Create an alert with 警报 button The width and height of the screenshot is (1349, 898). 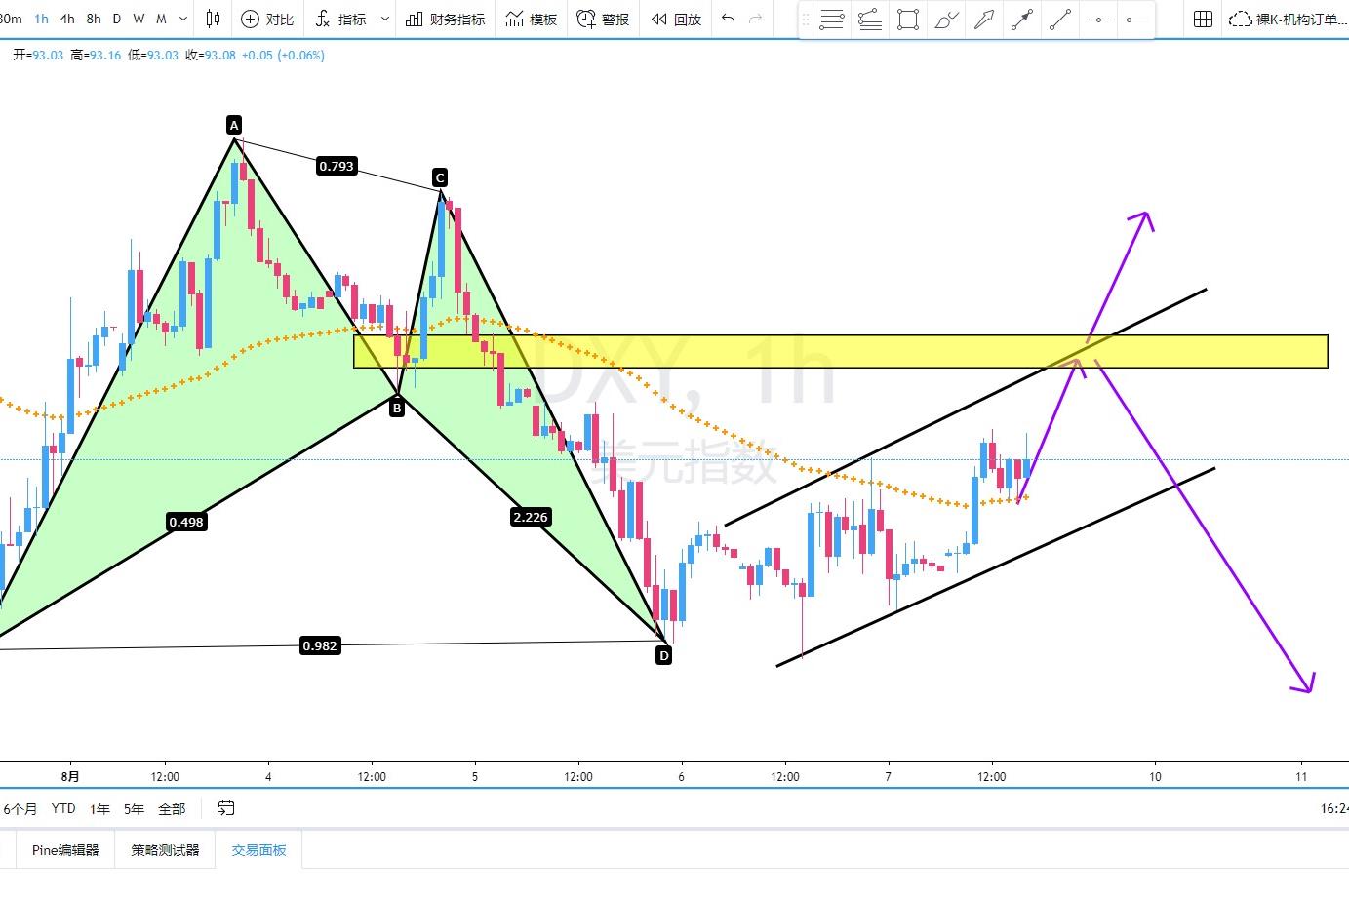[603, 19]
